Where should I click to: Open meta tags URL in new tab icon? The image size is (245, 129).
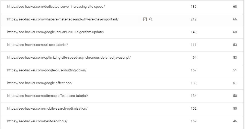pos(145,19)
